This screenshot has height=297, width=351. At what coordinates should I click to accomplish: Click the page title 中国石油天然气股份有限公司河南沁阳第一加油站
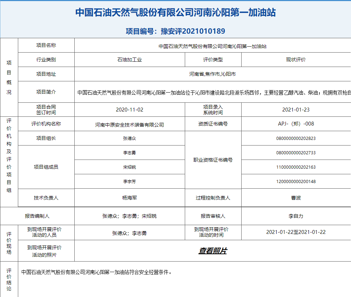click(175, 12)
